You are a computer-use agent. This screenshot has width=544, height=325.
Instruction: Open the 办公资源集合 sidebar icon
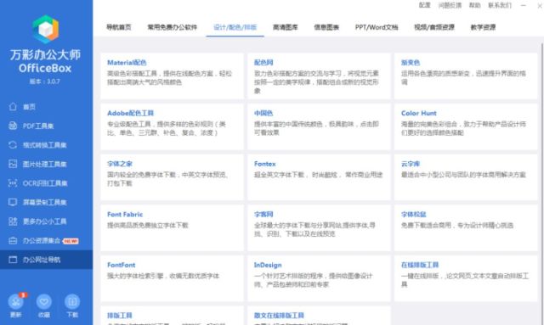click(x=13, y=240)
